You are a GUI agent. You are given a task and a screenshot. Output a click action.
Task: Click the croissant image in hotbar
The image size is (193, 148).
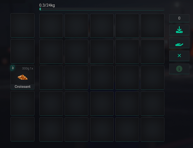coord(22,77)
